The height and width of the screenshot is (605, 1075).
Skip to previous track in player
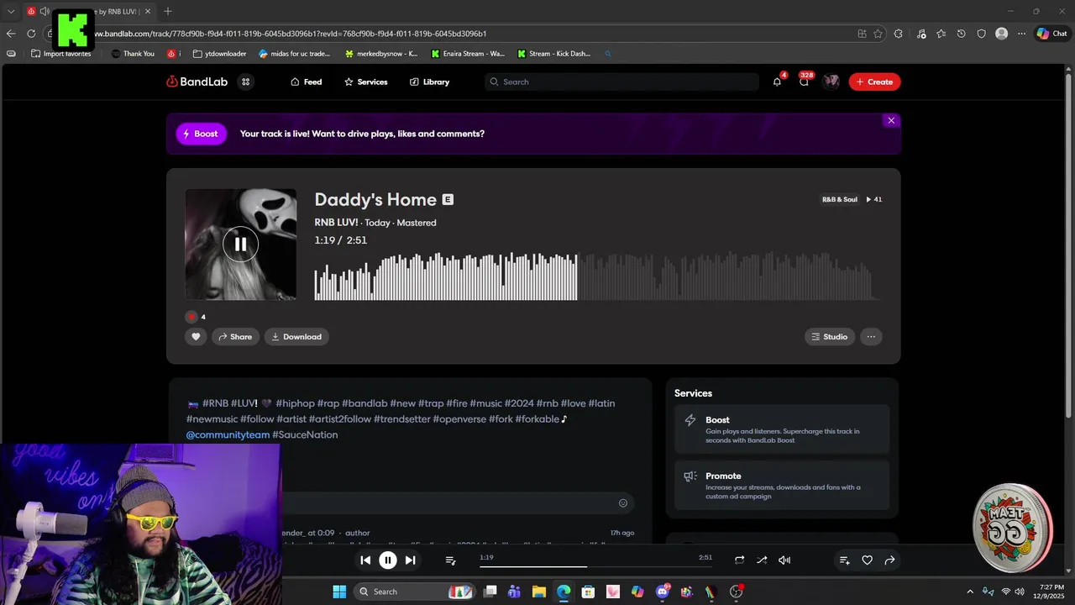pyautogui.click(x=365, y=560)
